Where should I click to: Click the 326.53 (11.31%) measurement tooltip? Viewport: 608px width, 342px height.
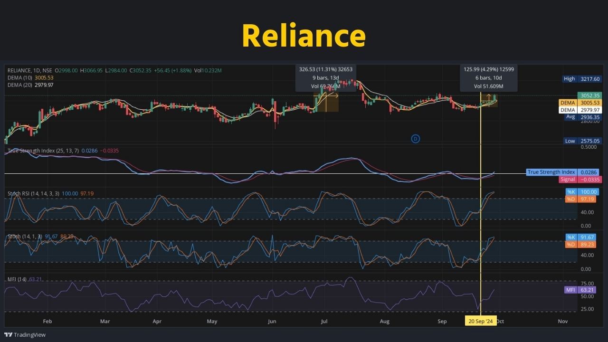(x=326, y=78)
